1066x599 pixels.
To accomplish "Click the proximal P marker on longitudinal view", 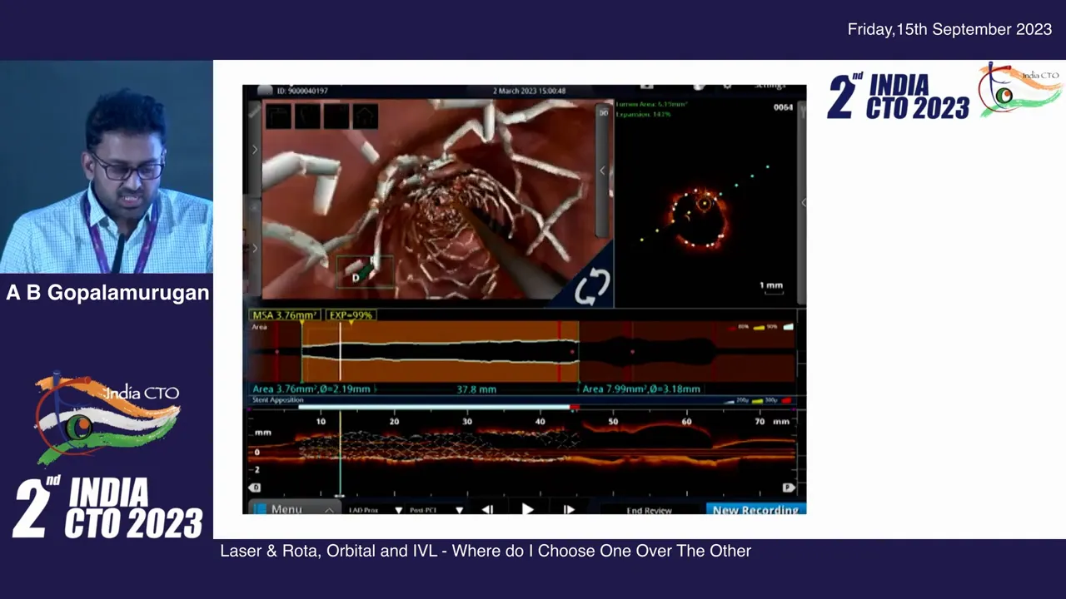I will (x=788, y=488).
